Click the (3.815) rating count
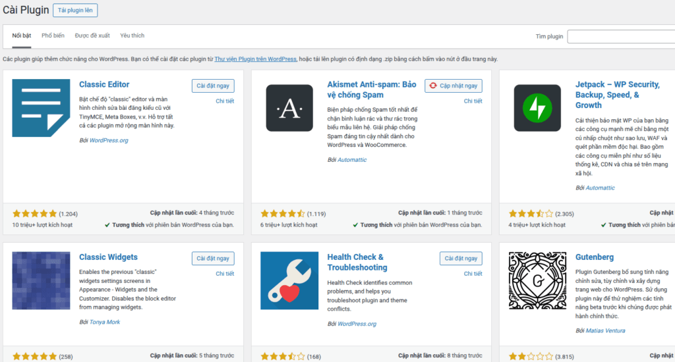Image resolution: width=675 pixels, height=362 pixels. [564, 357]
